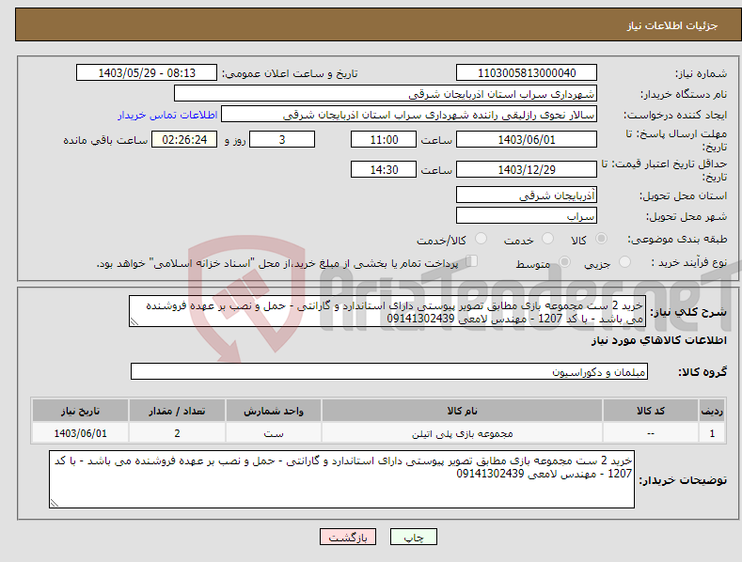This screenshot has width=742, height=562.
Task: Open اطلاعات تماس خریدار contact link
Action: click(167, 115)
